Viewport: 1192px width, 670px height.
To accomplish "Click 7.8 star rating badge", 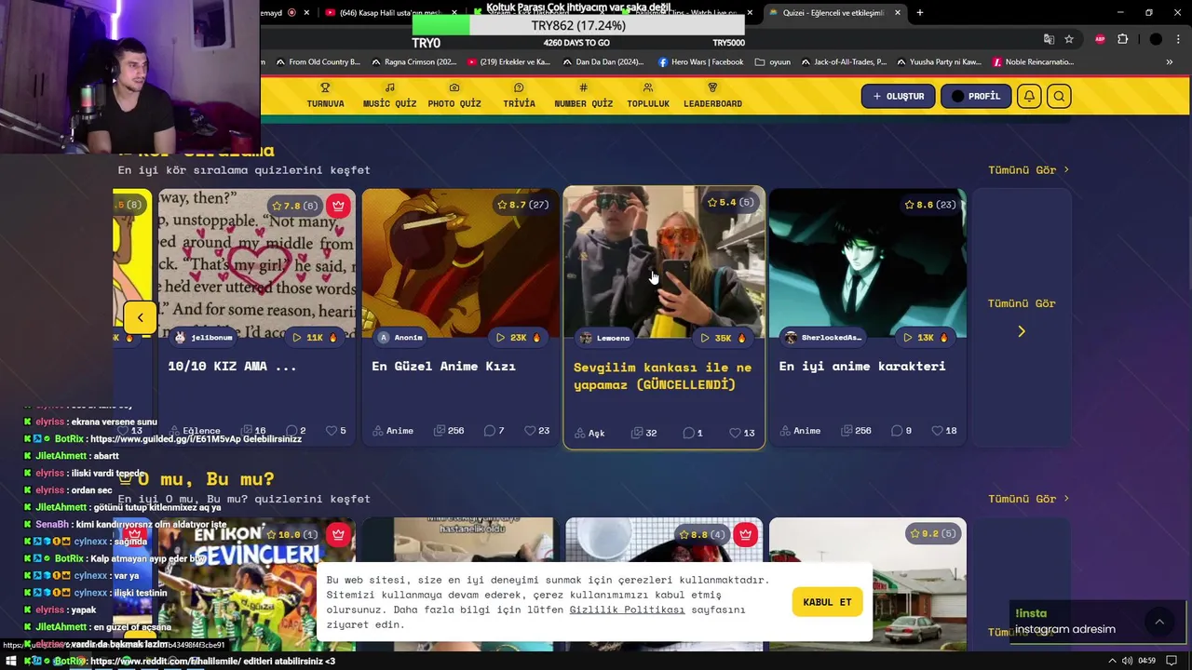I will tap(295, 206).
